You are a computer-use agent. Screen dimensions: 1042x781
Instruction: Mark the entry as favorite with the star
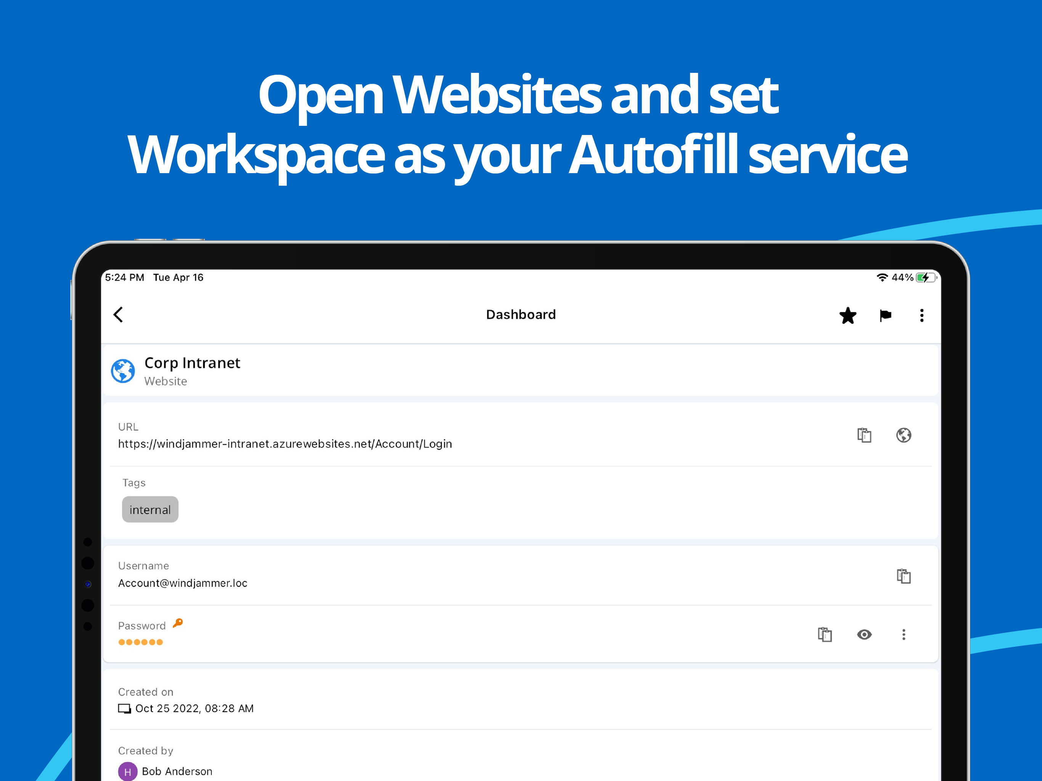tap(847, 316)
